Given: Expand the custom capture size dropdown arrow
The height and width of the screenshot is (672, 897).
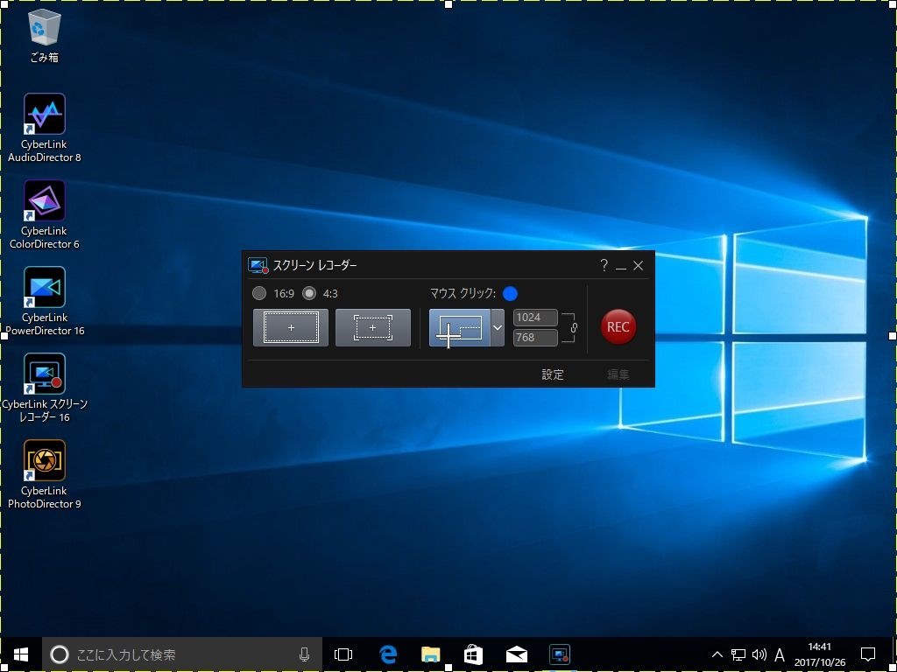Looking at the screenshot, I should click(x=498, y=327).
